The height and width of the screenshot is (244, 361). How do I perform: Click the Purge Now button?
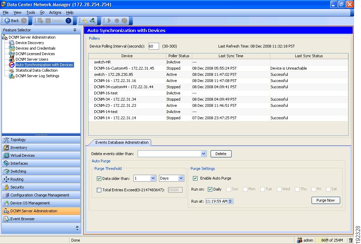pyautogui.click(x=325, y=200)
